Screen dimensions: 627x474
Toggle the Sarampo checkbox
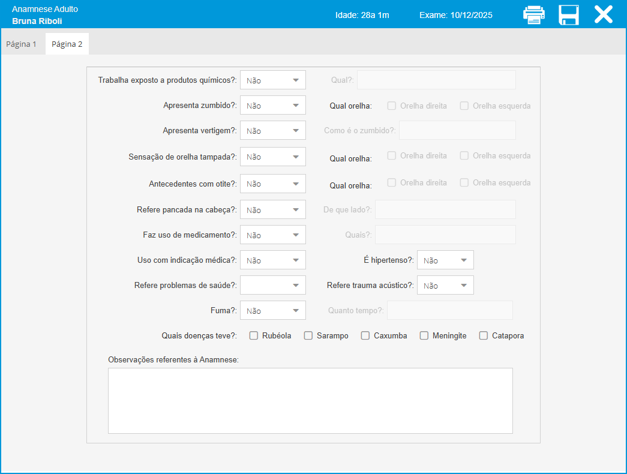(308, 336)
